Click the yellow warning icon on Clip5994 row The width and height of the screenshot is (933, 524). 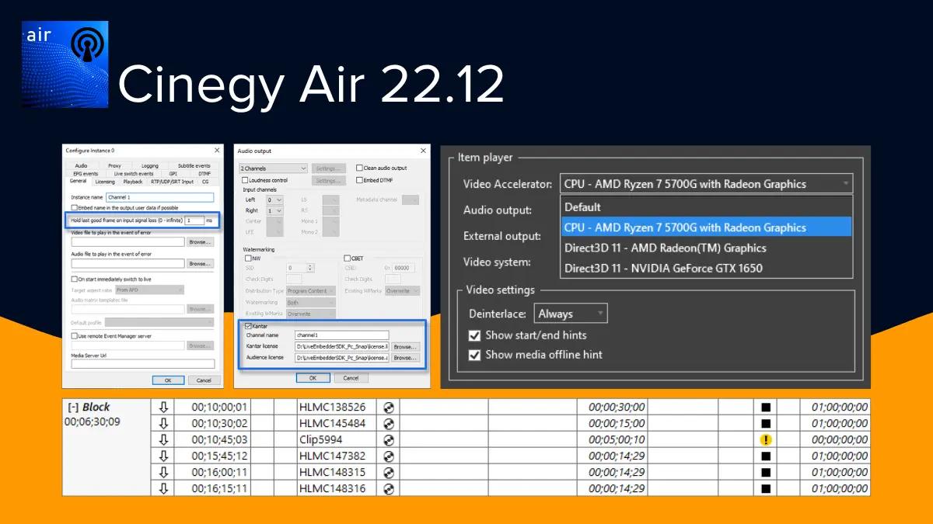click(x=766, y=439)
